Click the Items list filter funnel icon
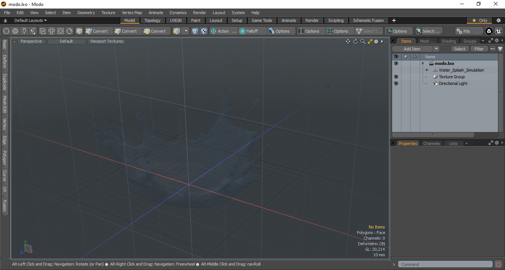This screenshot has width=505, height=270. point(500,49)
